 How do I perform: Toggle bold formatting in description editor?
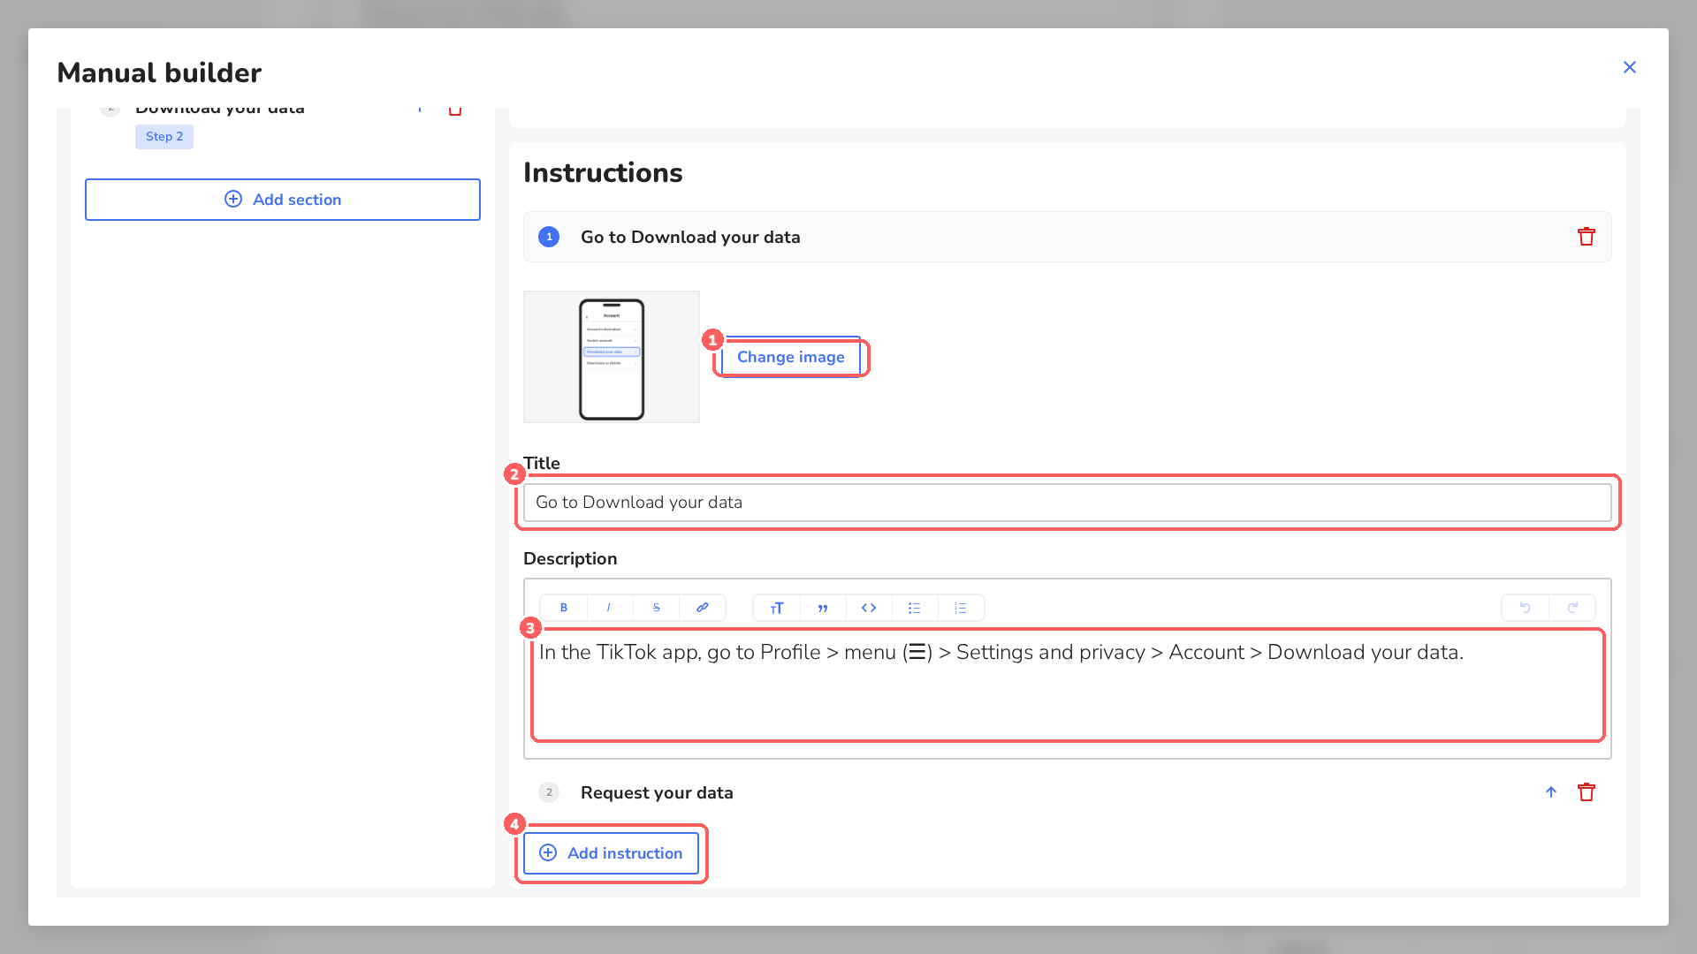(564, 608)
